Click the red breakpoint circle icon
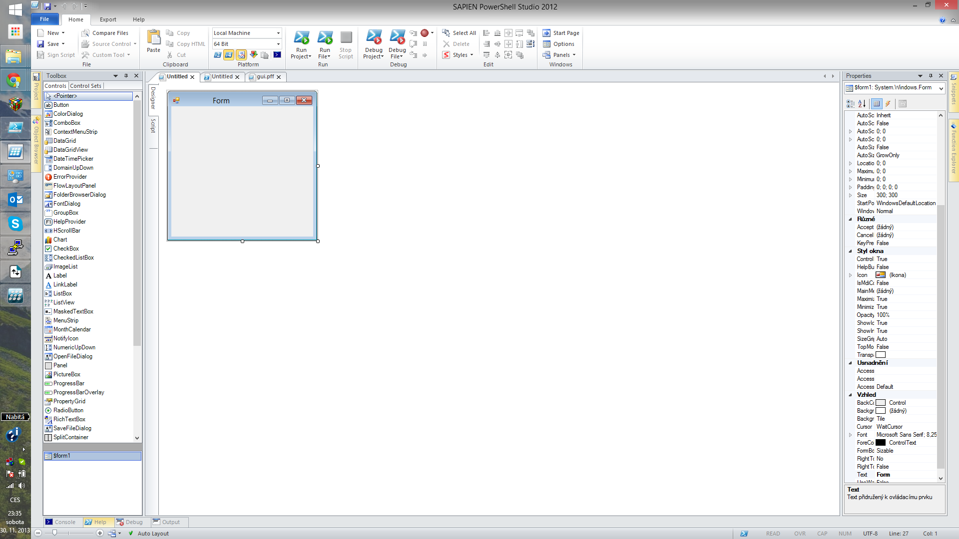The width and height of the screenshot is (959, 539). pos(425,33)
